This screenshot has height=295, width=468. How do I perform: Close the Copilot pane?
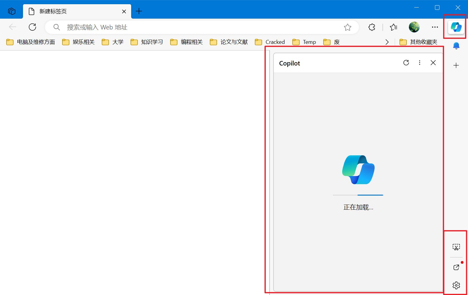coord(433,62)
